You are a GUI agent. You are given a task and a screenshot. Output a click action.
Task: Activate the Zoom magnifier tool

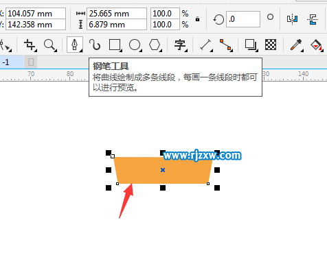click(x=50, y=45)
